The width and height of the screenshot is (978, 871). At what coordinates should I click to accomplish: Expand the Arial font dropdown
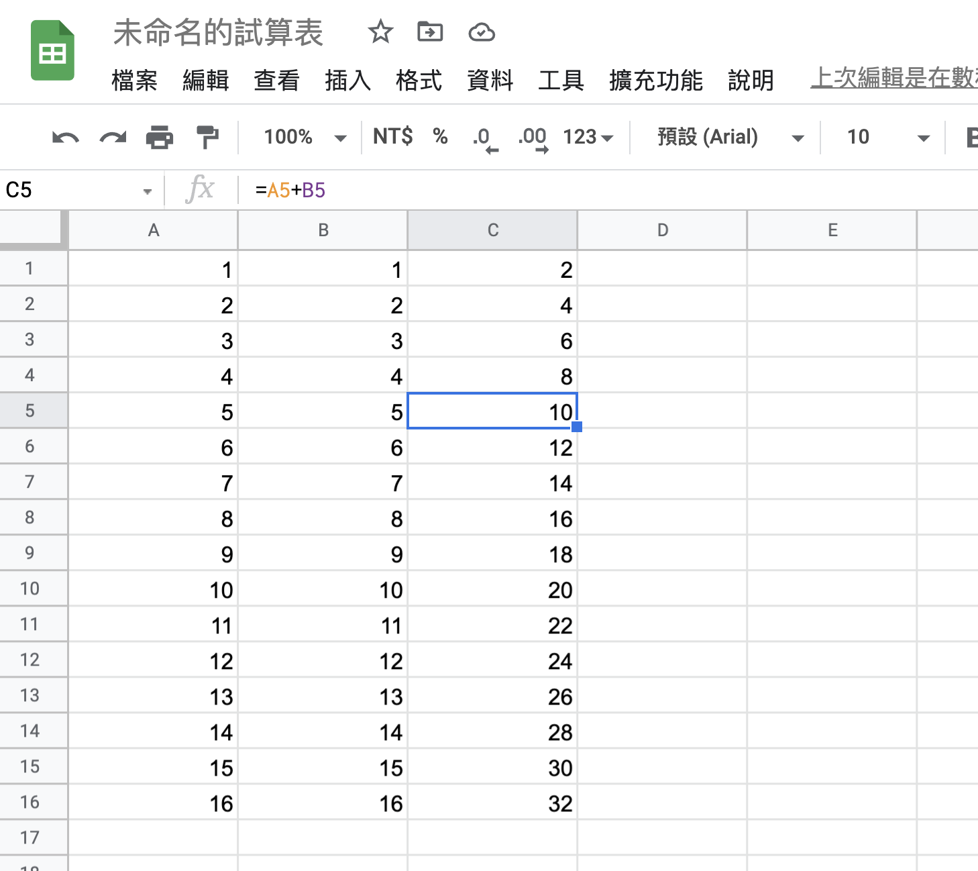coord(730,138)
